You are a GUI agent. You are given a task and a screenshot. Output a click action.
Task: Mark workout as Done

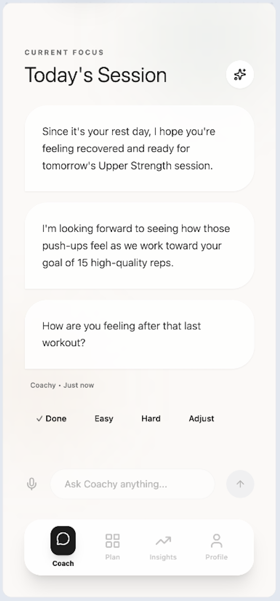[x=51, y=419]
